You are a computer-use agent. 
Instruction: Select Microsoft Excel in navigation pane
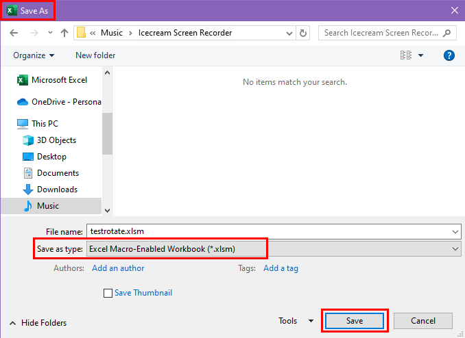click(52, 80)
